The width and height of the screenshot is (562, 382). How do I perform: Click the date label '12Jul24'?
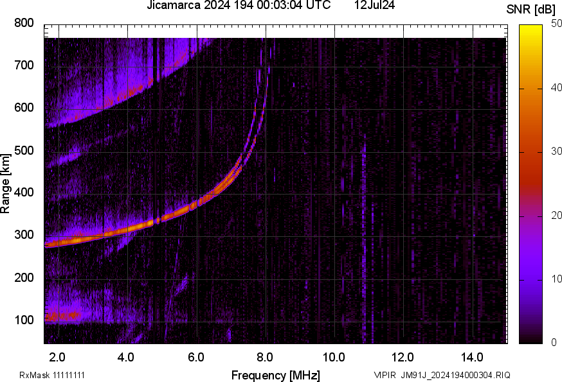pyautogui.click(x=374, y=5)
